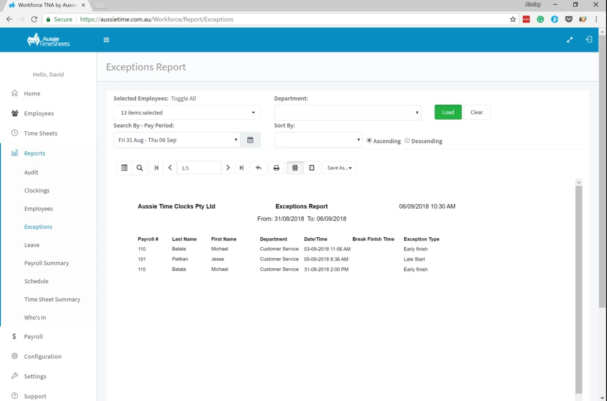Select the Ascending sort option
Viewport: 607px width, 401px height.
(x=369, y=140)
